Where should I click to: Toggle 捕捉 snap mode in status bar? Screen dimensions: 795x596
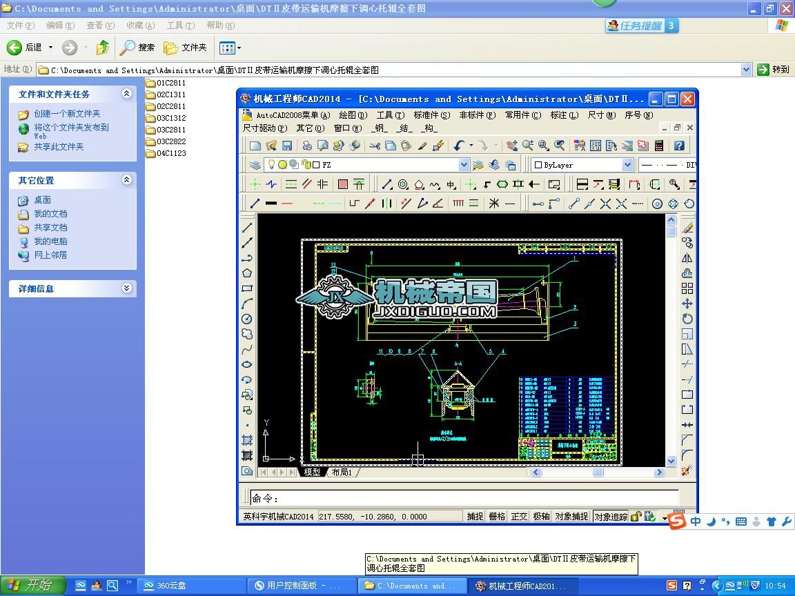475,517
